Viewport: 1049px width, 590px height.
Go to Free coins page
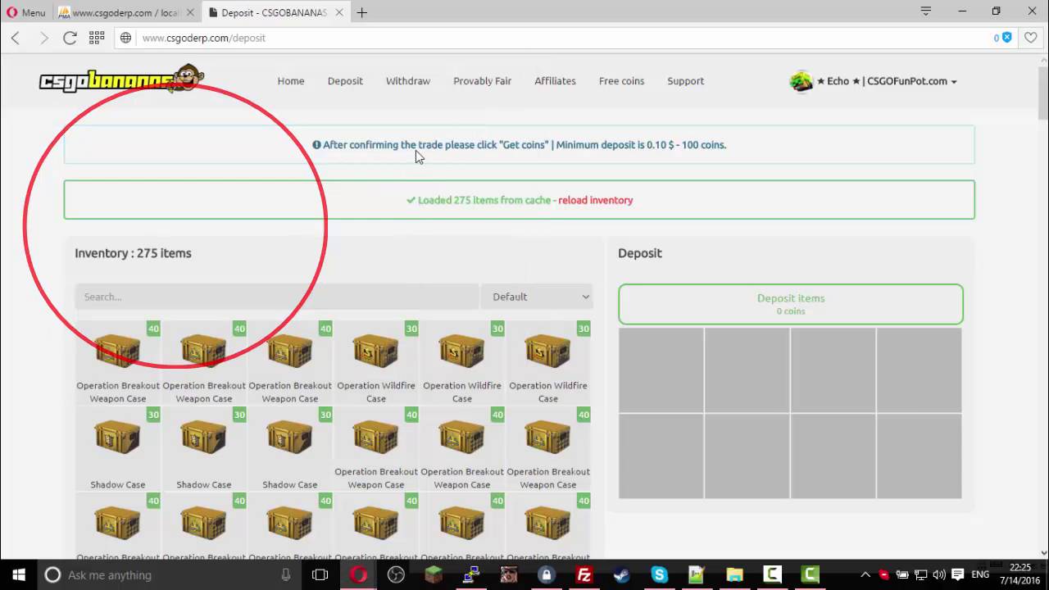tap(621, 81)
